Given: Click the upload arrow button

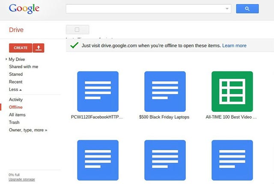Looking at the screenshot, I should coord(39,48).
